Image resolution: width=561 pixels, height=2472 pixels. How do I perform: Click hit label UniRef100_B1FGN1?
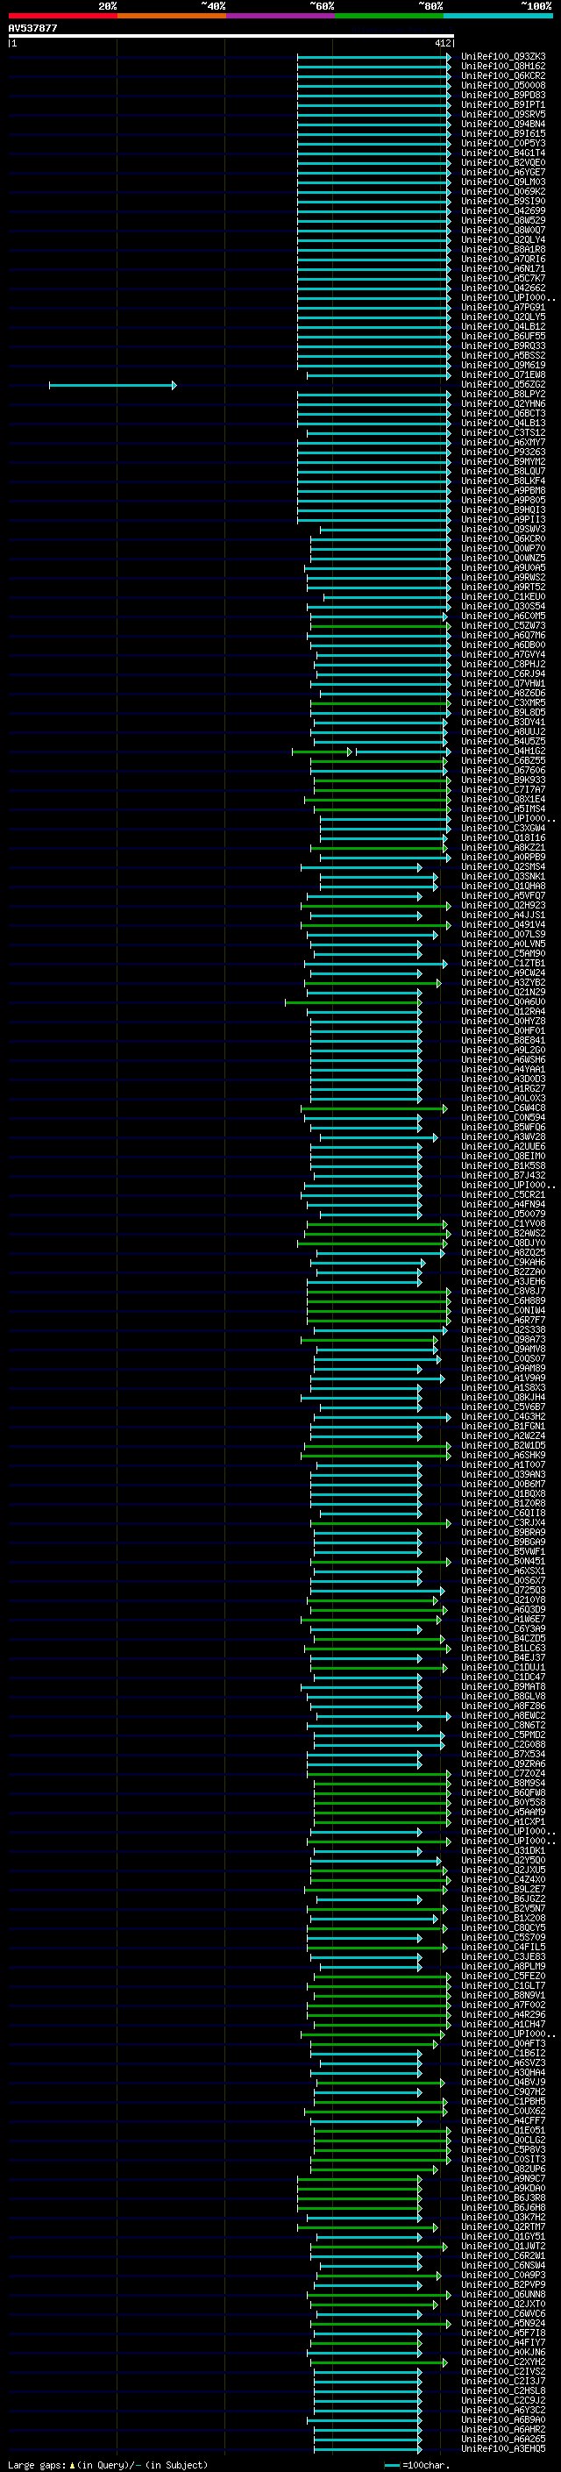pyautogui.click(x=503, y=1426)
